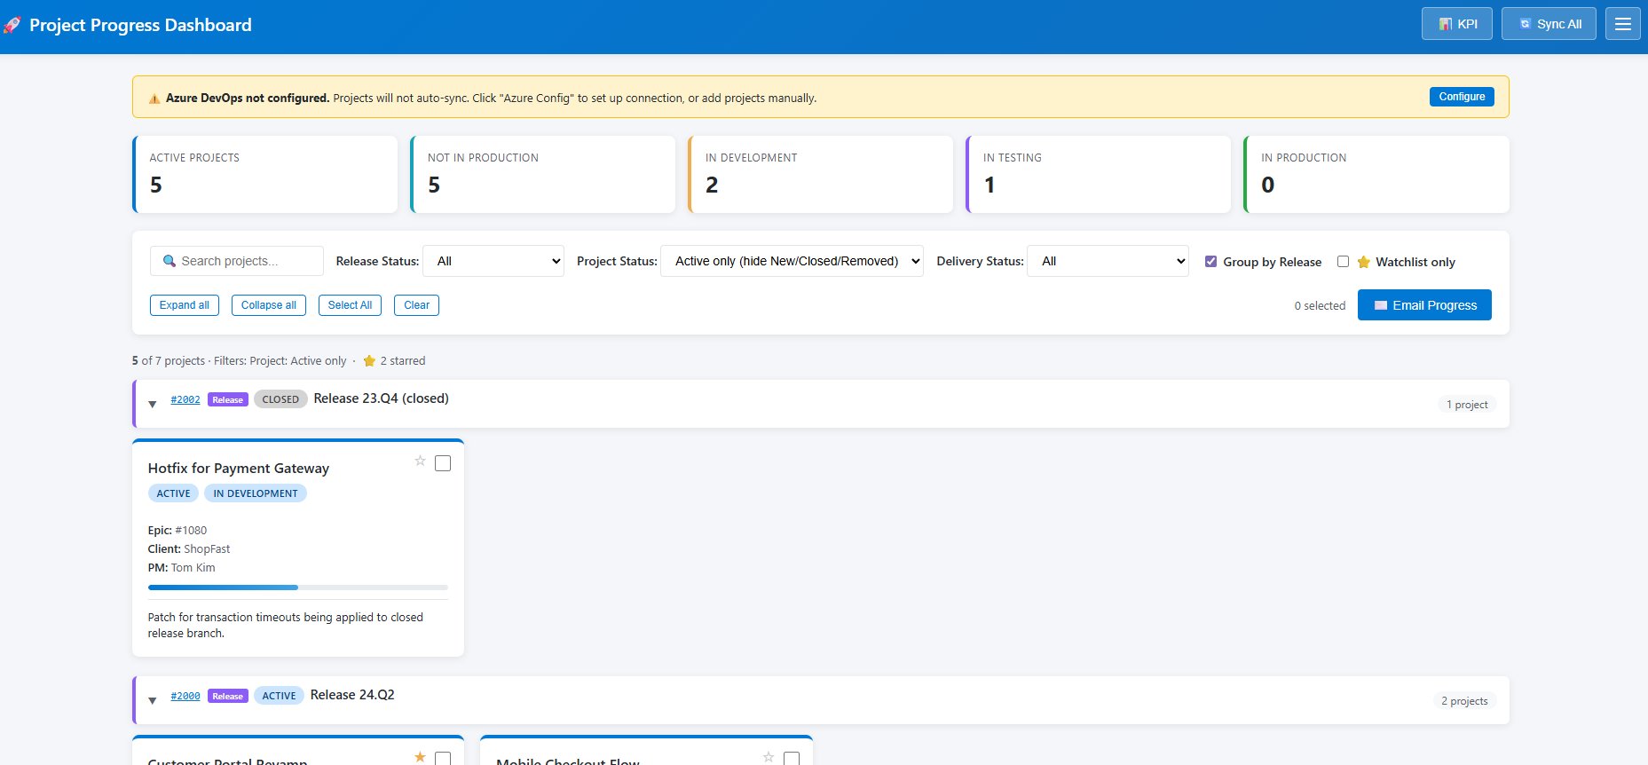Click the Release 23.Q4 (closed) title

point(382,398)
